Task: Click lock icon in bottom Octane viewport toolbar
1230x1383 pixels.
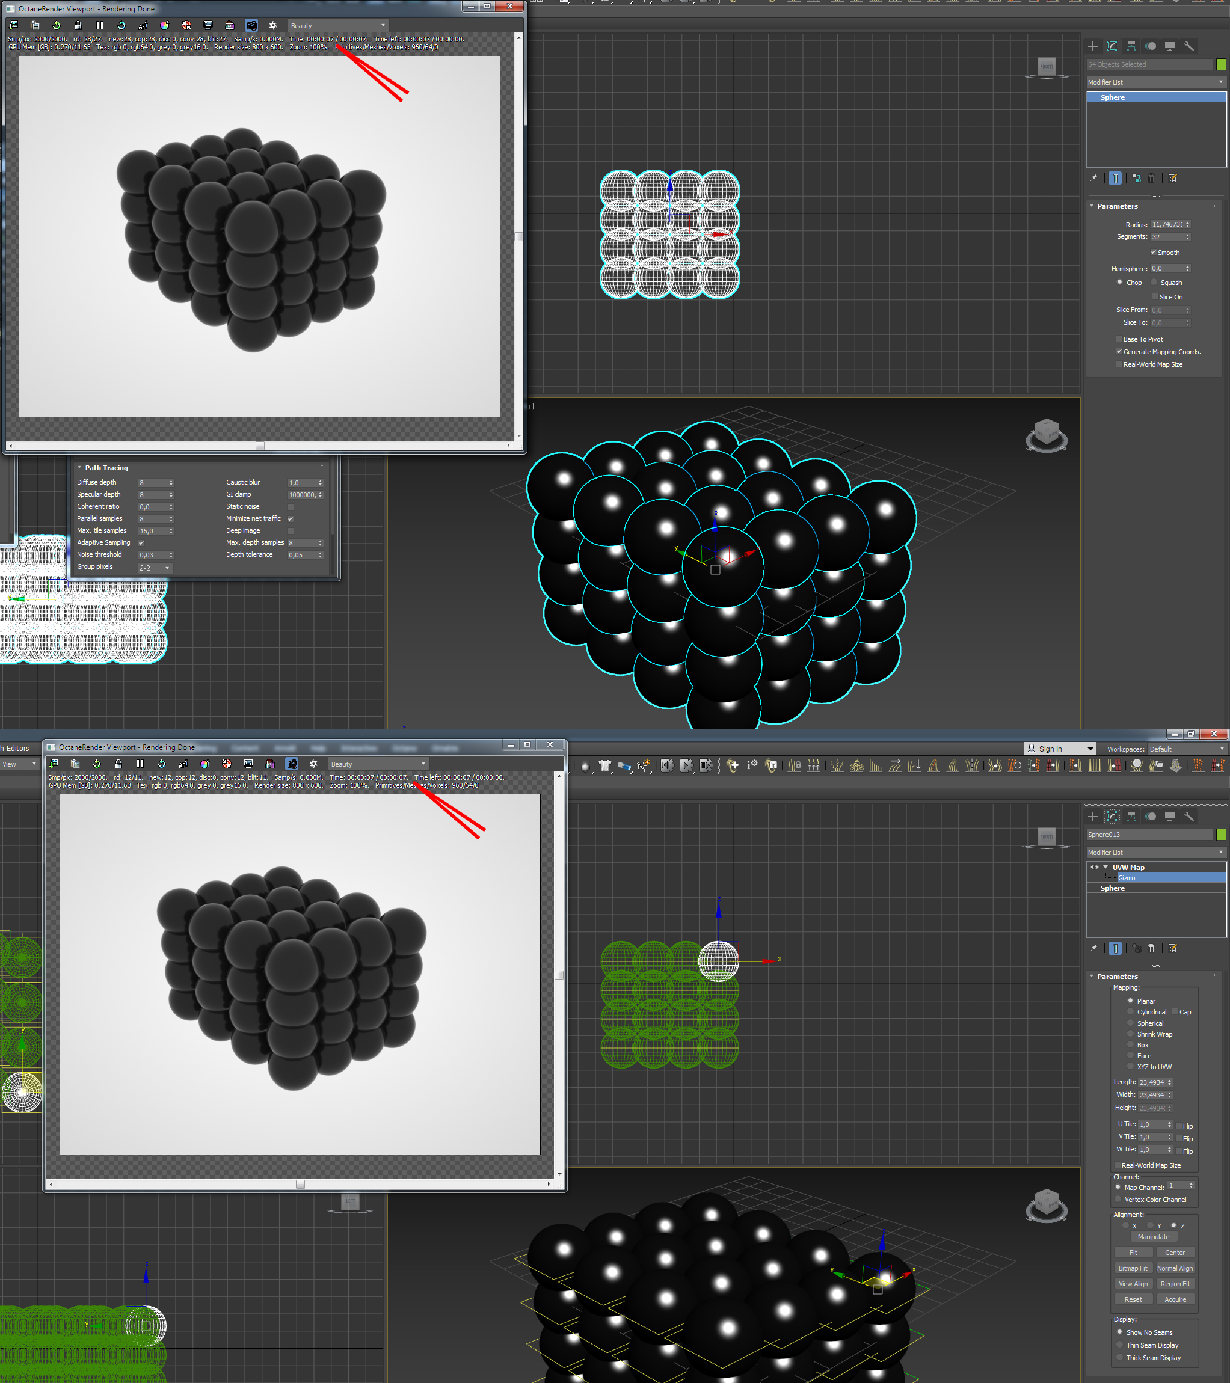Action: click(x=118, y=764)
